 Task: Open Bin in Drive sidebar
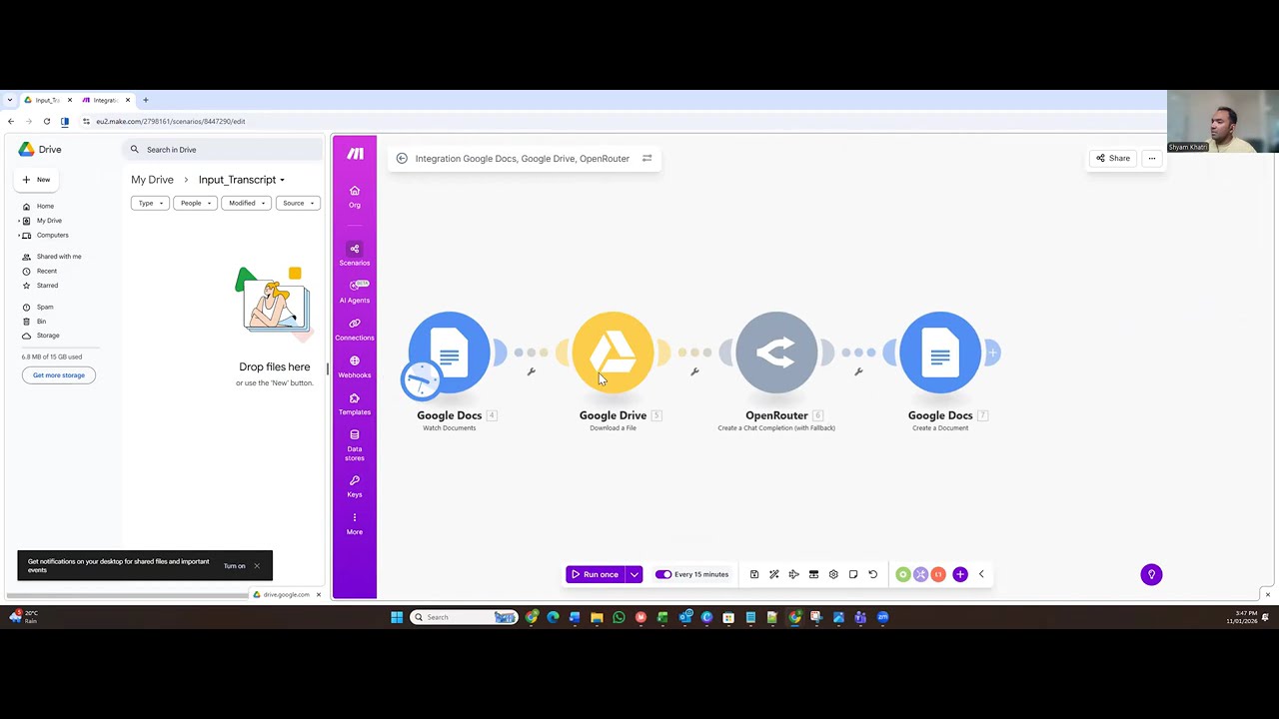[x=41, y=322]
